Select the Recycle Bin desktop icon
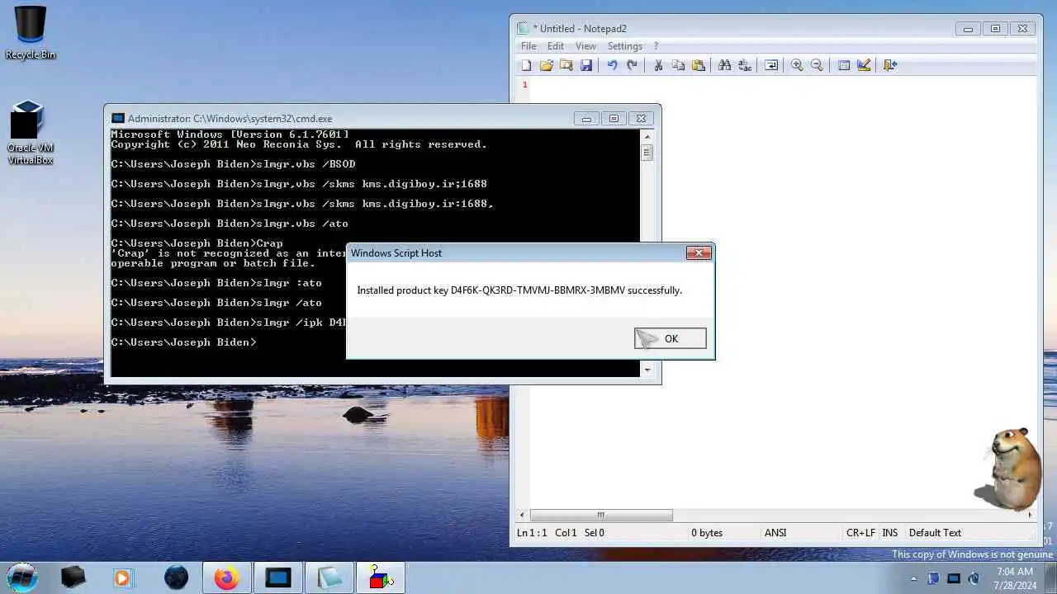 point(31,33)
